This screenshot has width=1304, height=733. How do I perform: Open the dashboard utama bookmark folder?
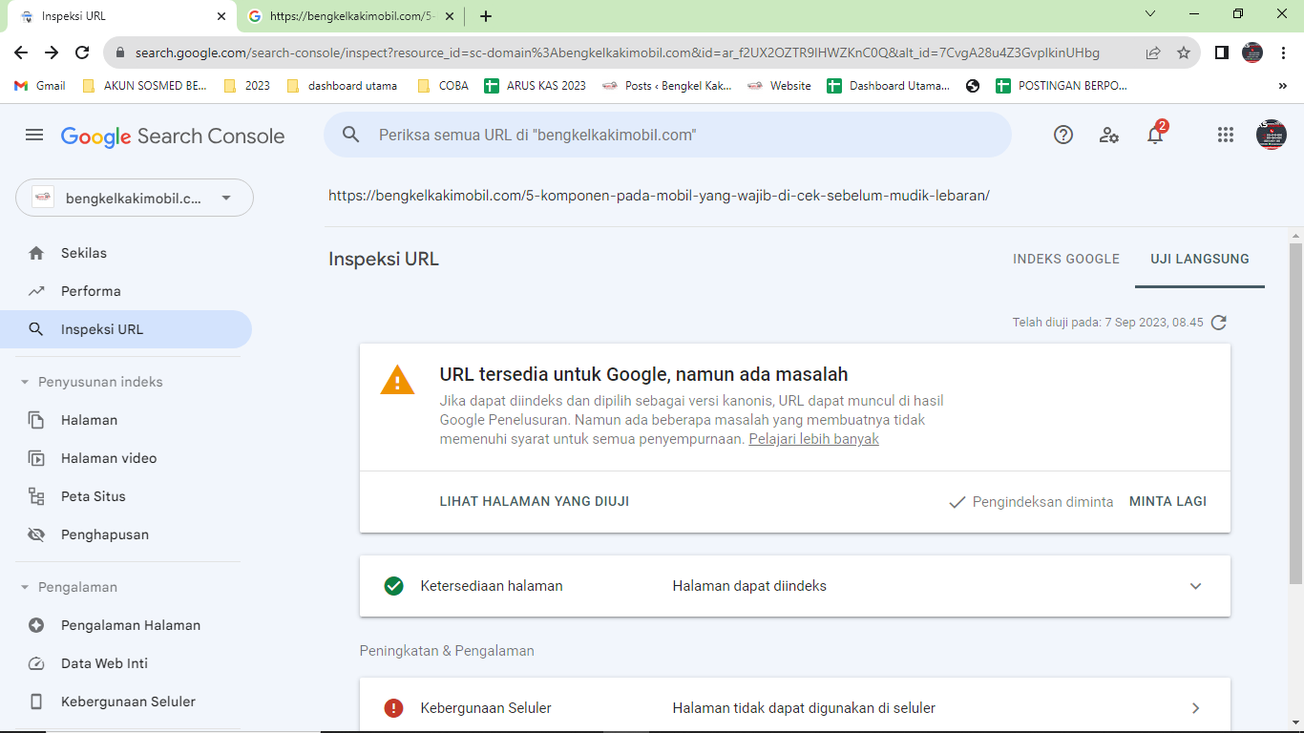coord(343,86)
